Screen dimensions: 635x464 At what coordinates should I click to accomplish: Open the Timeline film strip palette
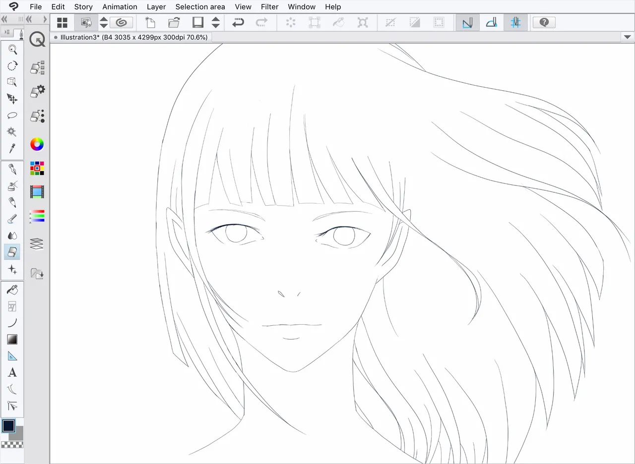click(37, 192)
